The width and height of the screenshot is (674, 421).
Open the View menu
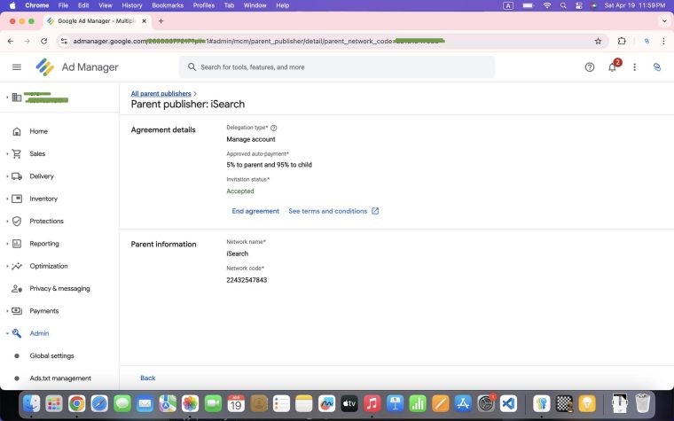(x=106, y=5)
